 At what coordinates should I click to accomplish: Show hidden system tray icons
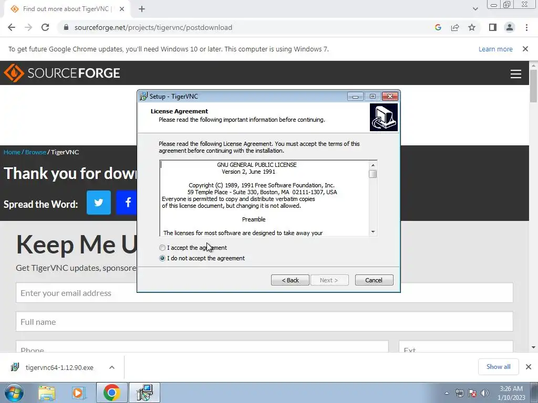click(447, 393)
